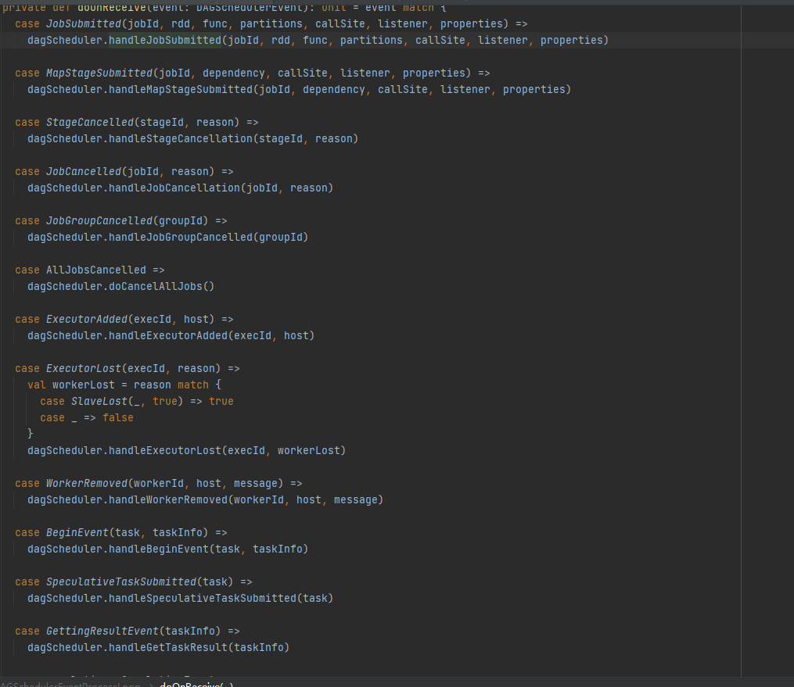794x687 pixels.
Task: Click the JobCancelled case class name
Action: (x=84, y=171)
